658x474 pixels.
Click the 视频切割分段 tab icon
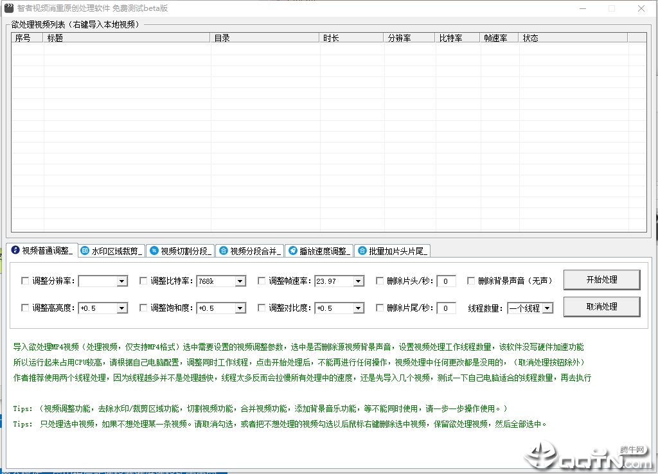(154, 251)
